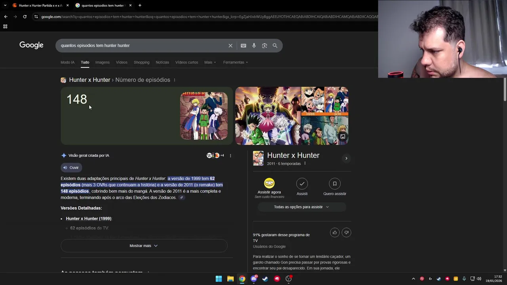Select the Shopping search tab

point(141,62)
